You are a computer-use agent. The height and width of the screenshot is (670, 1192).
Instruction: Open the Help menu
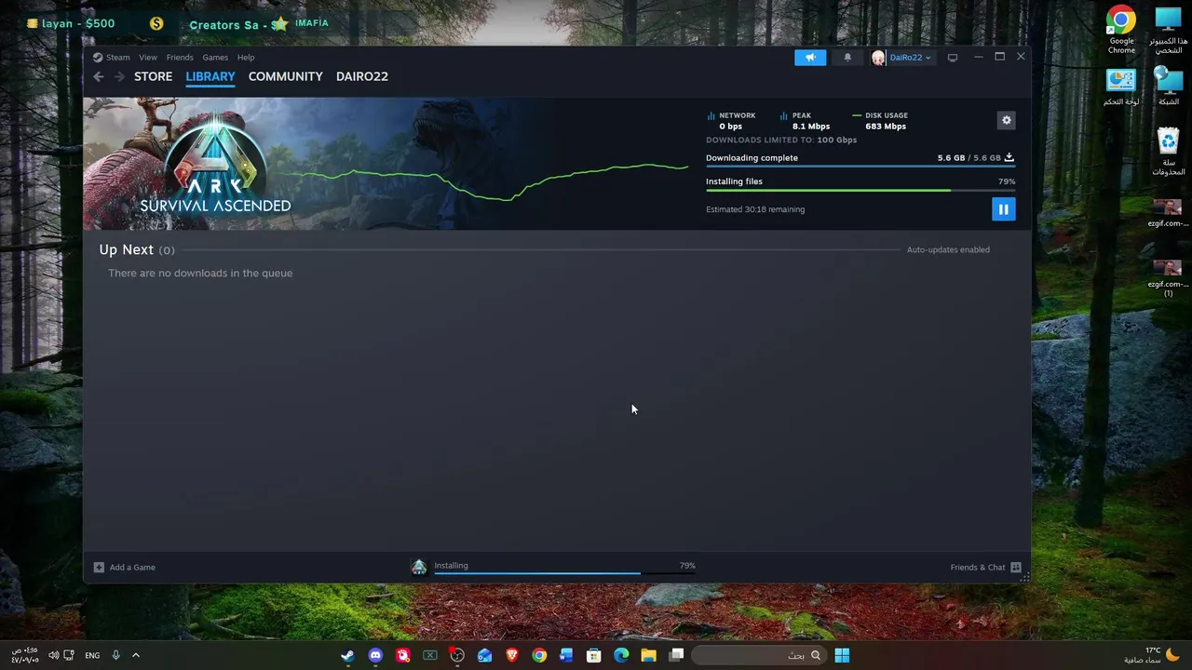point(246,58)
